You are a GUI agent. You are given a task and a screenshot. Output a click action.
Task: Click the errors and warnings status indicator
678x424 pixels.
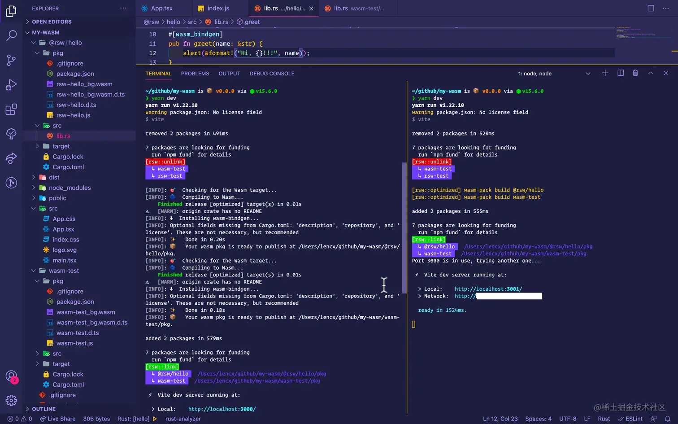tap(20, 419)
